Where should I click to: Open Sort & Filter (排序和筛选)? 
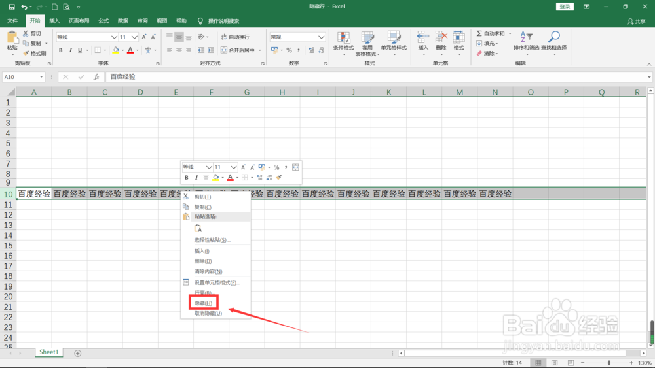click(x=527, y=43)
